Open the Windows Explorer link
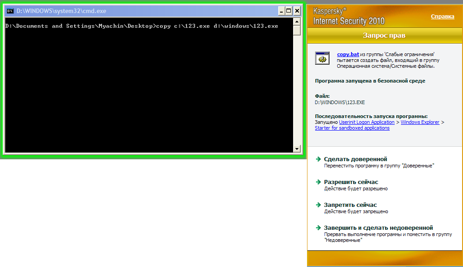Image resolution: width=463 pixels, height=267 pixels. [420, 122]
